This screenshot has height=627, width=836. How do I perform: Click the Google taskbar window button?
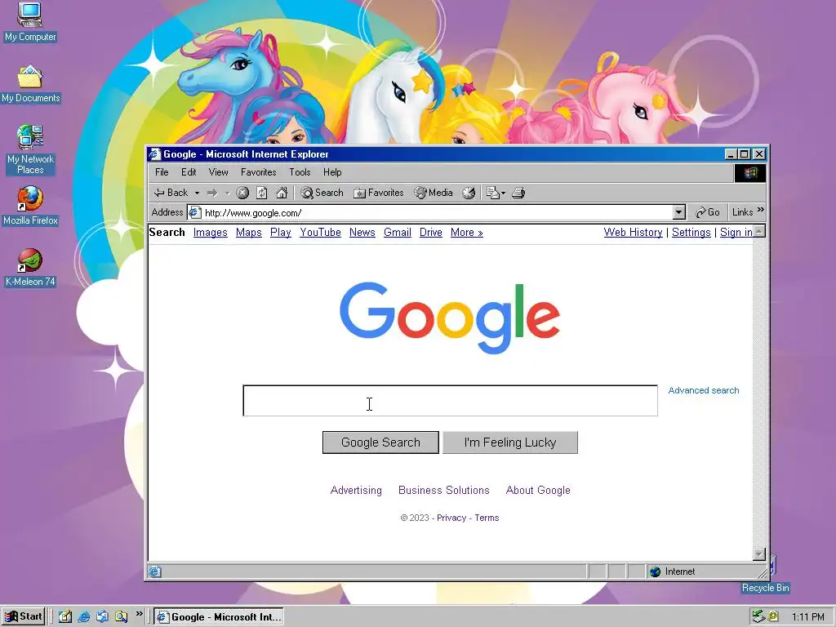(x=219, y=617)
